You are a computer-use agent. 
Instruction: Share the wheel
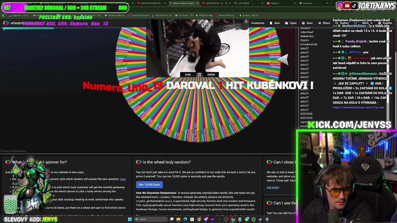pyautogui.click(x=324, y=23)
